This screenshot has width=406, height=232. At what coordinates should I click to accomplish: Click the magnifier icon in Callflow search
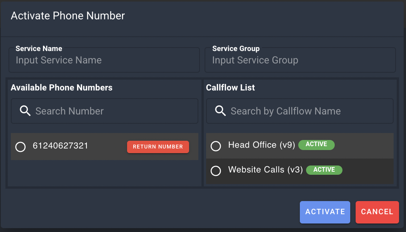click(x=220, y=111)
